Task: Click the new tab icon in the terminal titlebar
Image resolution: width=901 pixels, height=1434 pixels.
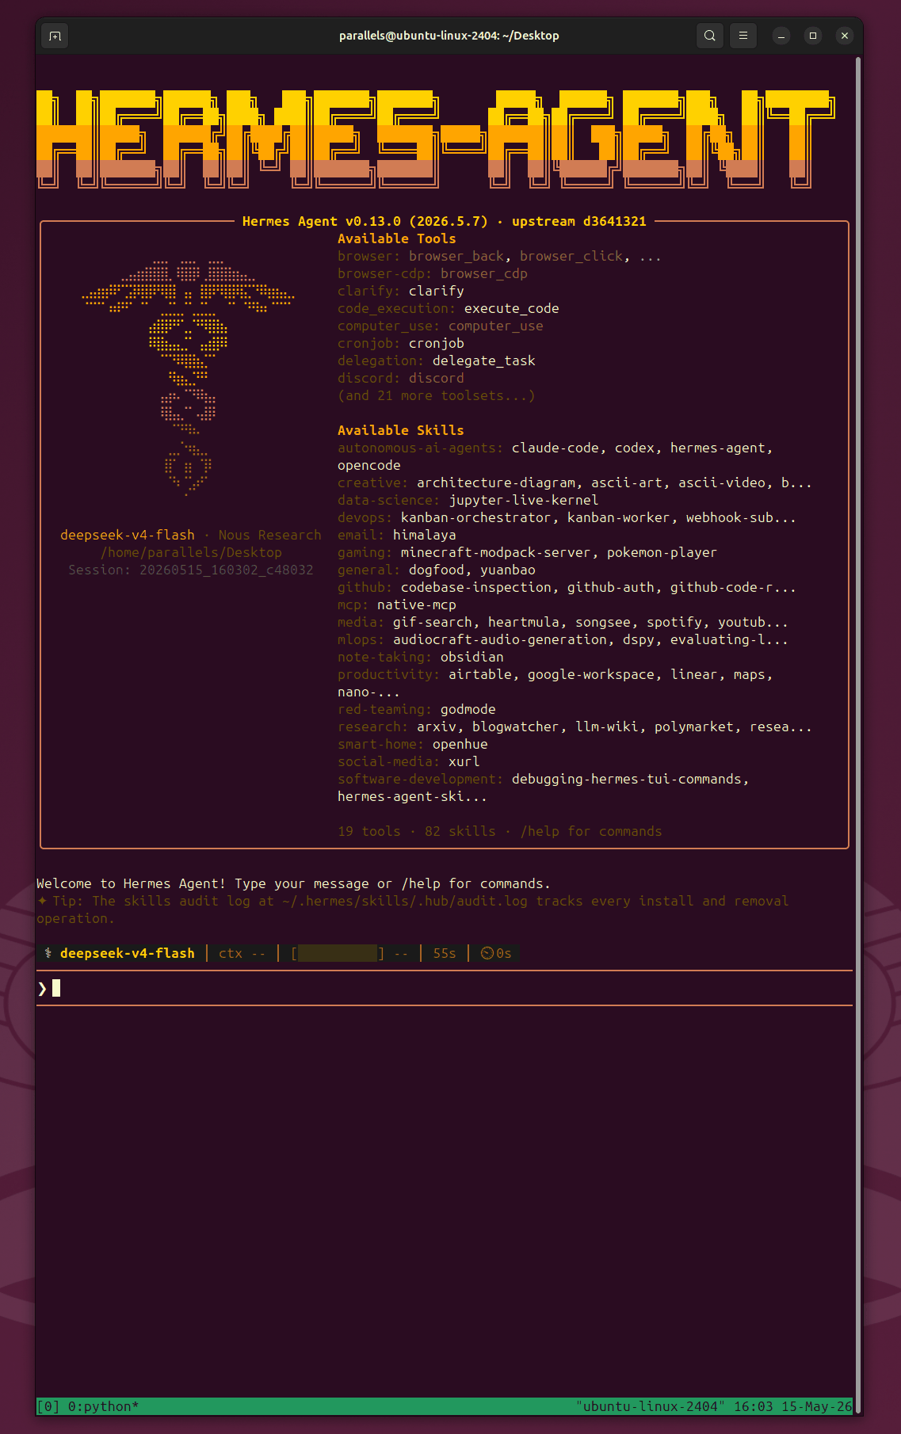Action: click(55, 36)
